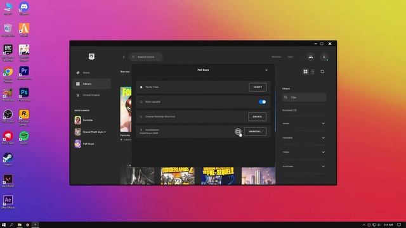Select the Riot Client desktop shortcut

coord(8,137)
